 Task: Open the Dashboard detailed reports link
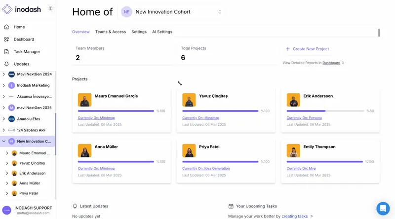331,63
